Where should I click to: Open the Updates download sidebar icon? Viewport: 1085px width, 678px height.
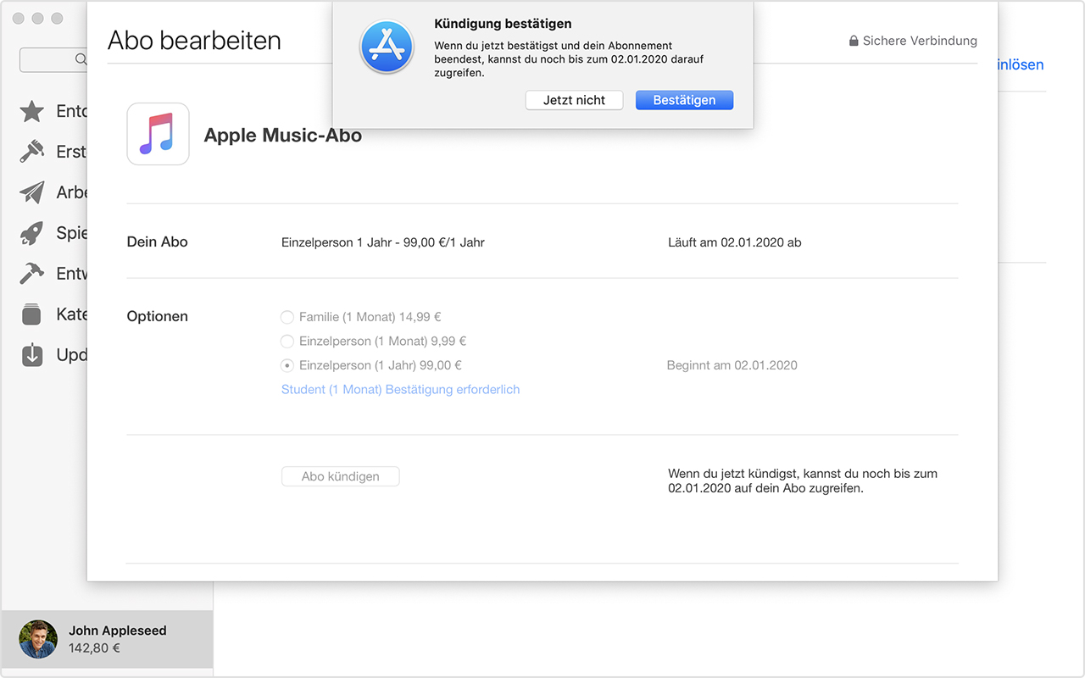(32, 354)
